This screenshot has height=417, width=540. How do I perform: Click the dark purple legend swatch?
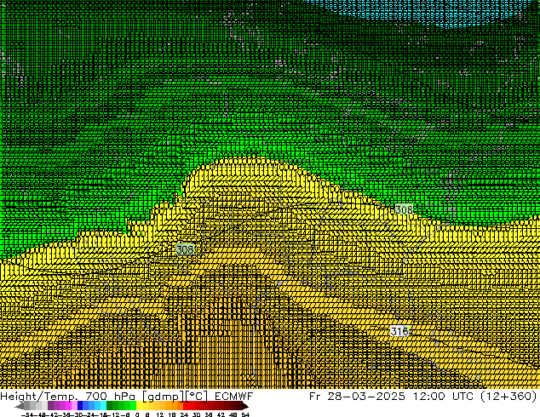[x=50, y=406]
